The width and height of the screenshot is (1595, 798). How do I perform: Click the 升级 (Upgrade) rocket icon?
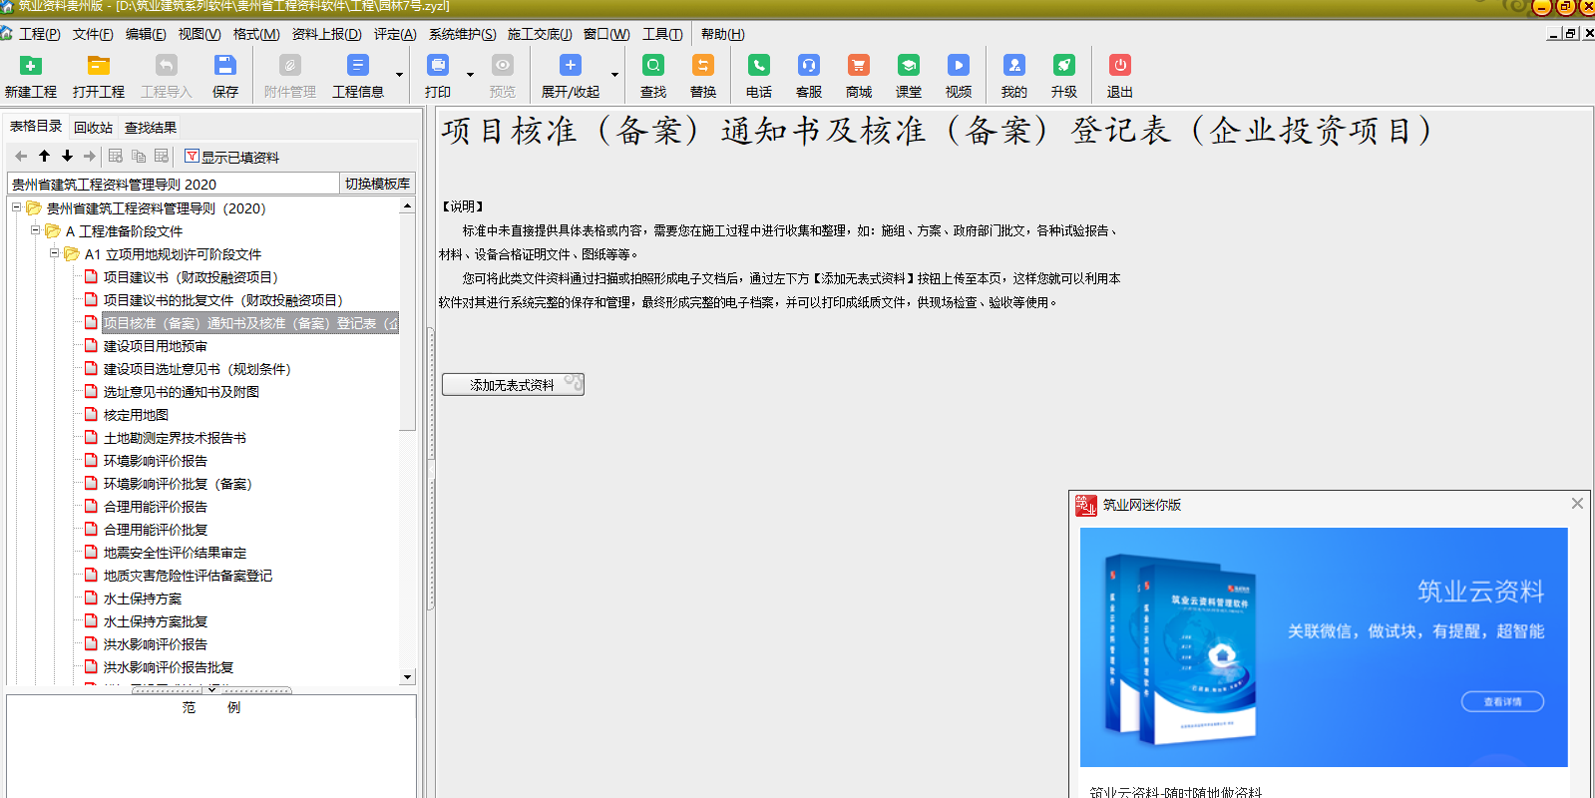point(1063,66)
